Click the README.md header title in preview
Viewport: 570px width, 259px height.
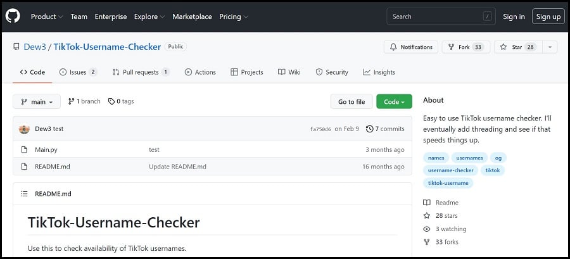tap(53, 194)
